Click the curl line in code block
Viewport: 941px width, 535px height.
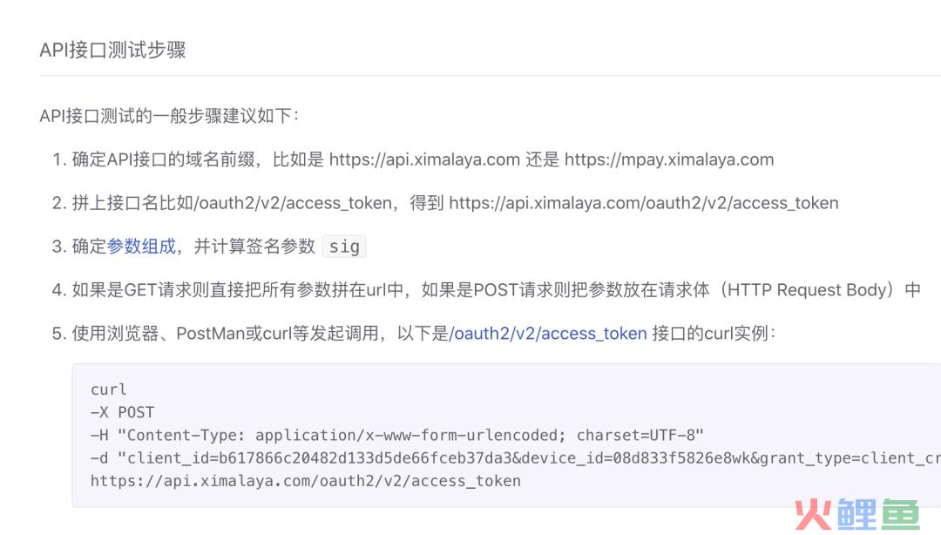109,389
